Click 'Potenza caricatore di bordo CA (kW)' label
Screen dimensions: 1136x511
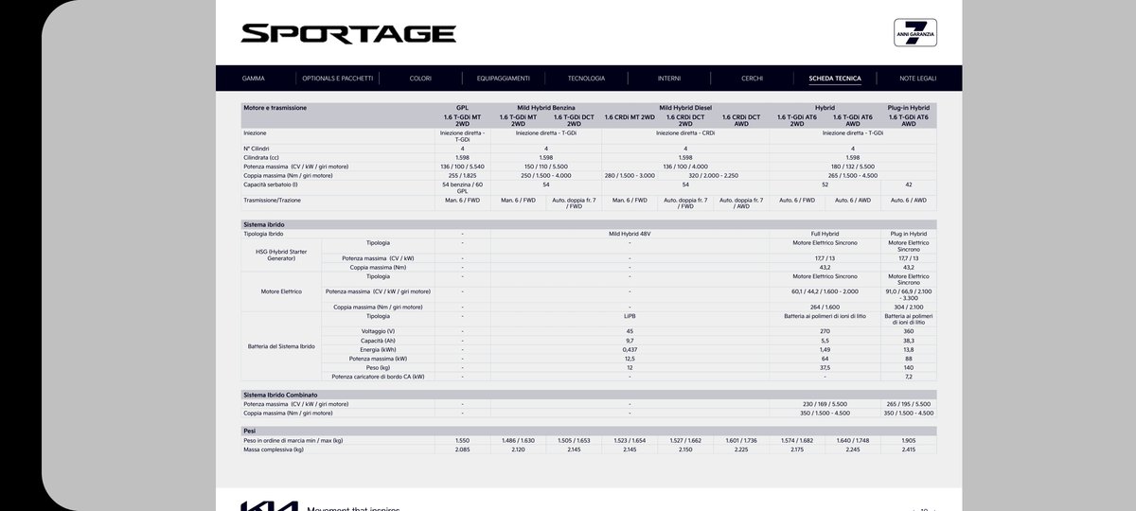(378, 377)
